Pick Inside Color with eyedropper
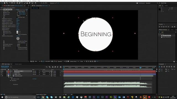Screen dimensions: 177x99 pos(20,31)
